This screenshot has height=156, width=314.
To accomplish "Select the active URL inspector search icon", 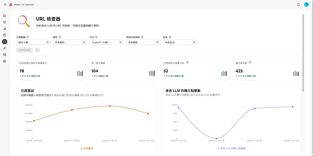I will pyautogui.click(x=5, y=41).
